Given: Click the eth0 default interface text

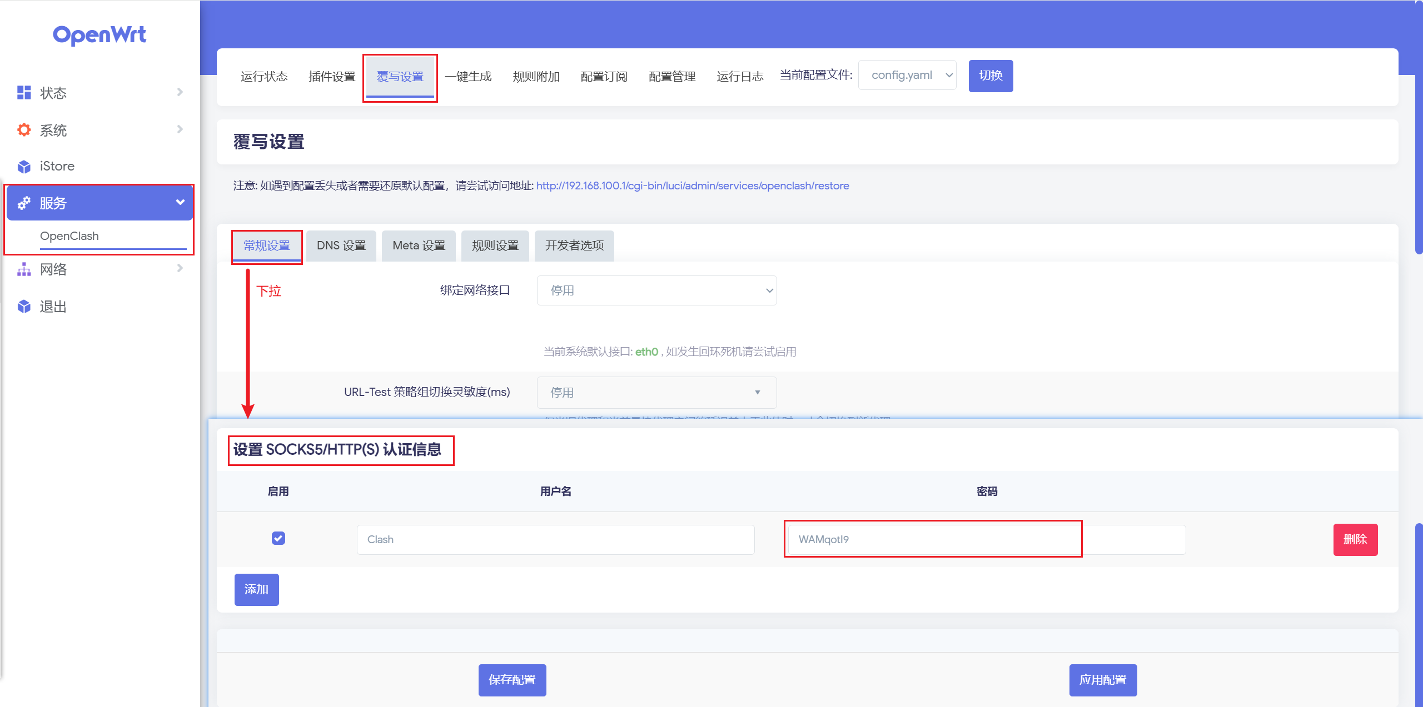Looking at the screenshot, I should pyautogui.click(x=646, y=352).
